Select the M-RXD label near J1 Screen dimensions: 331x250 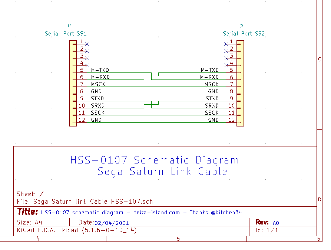click(x=100, y=77)
